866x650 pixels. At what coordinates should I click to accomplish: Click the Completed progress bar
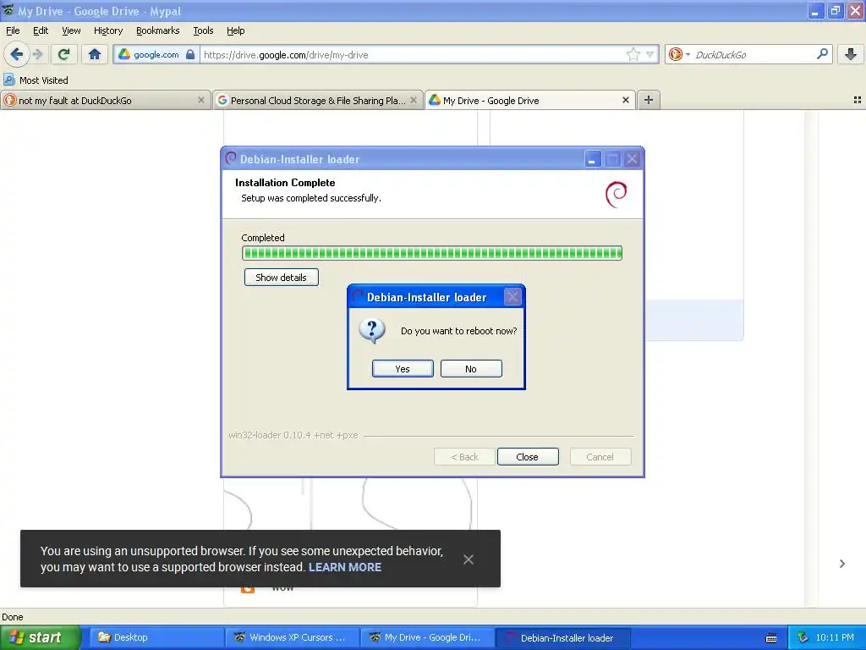432,253
